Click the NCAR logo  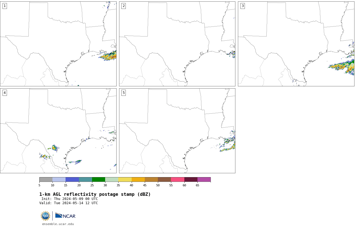tap(65, 216)
